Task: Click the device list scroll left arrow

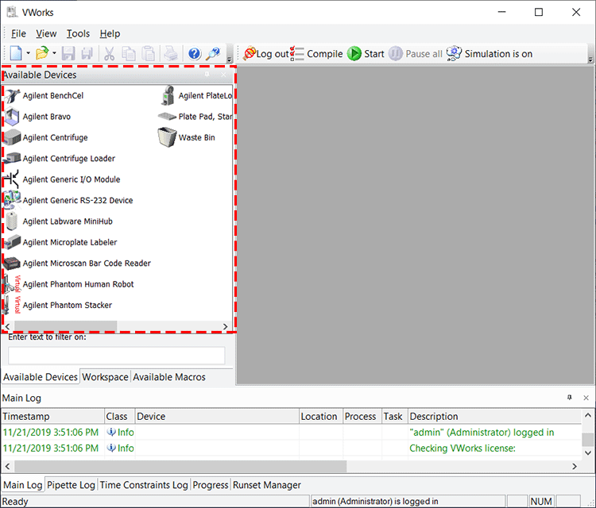Action: pyautogui.click(x=8, y=326)
